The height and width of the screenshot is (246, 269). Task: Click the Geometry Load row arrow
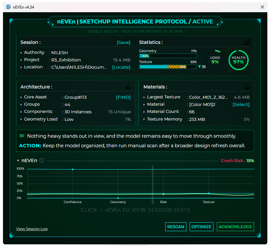(21, 119)
